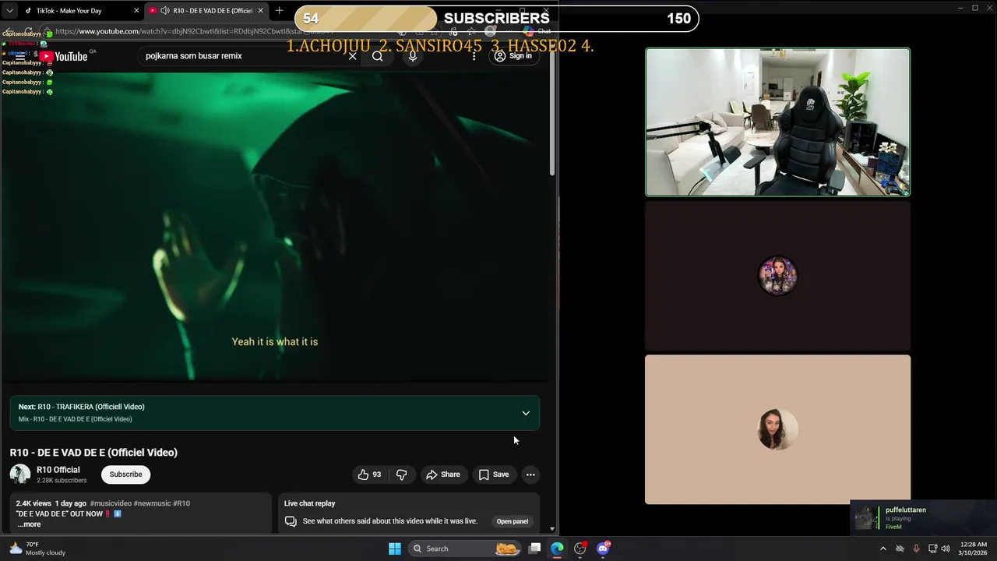Mute audio on R10 tab speaker icon
This screenshot has width=997, height=561.
pyautogui.click(x=164, y=11)
